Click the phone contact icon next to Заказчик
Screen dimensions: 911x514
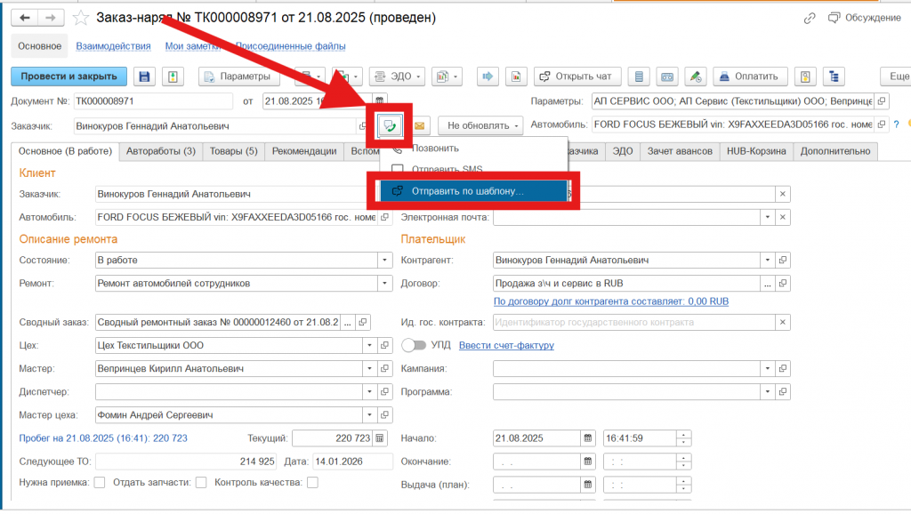(x=390, y=125)
